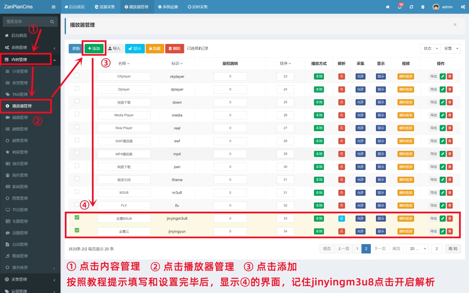Click the 金鹰M3U8 name input field
Image resolution: width=469 pixels, height=293 pixels.
pyautogui.click(x=124, y=218)
